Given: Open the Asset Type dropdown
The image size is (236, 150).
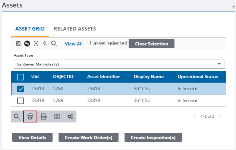Looking at the screenshot, I should pyautogui.click(x=119, y=64).
